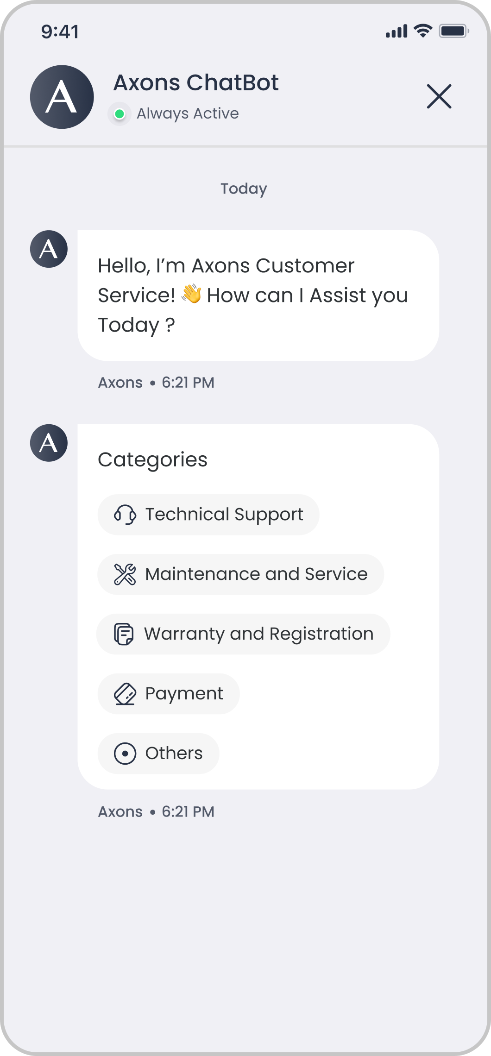Select the Others category option
The image size is (491, 1056).
point(174,754)
